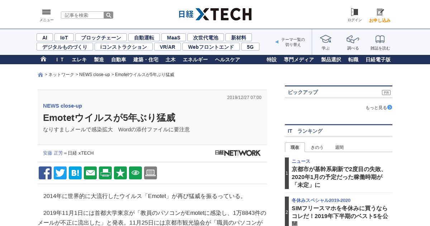Open the 調べる glasses icon

[x=353, y=39]
